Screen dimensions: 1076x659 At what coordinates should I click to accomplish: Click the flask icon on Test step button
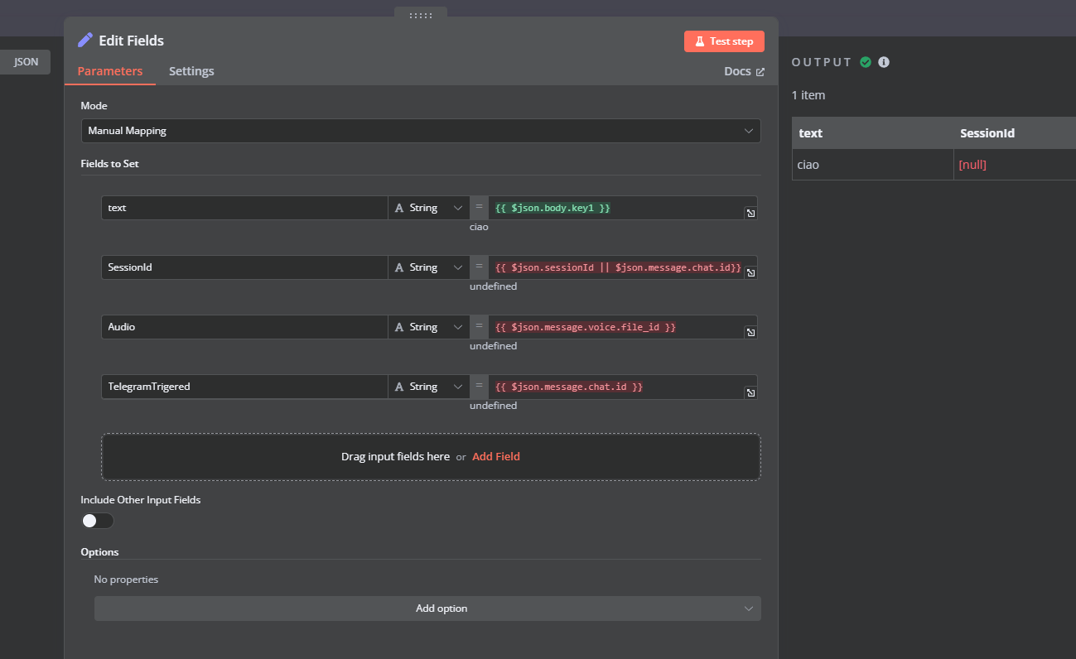tap(701, 41)
